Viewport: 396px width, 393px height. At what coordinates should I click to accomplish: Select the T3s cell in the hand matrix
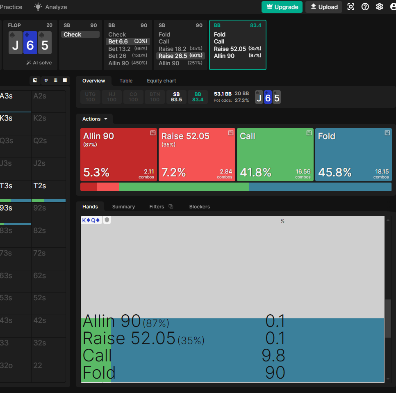click(15, 191)
